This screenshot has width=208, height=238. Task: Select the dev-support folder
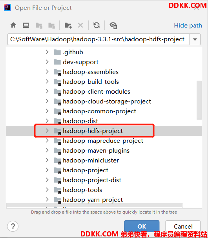coord(80,62)
